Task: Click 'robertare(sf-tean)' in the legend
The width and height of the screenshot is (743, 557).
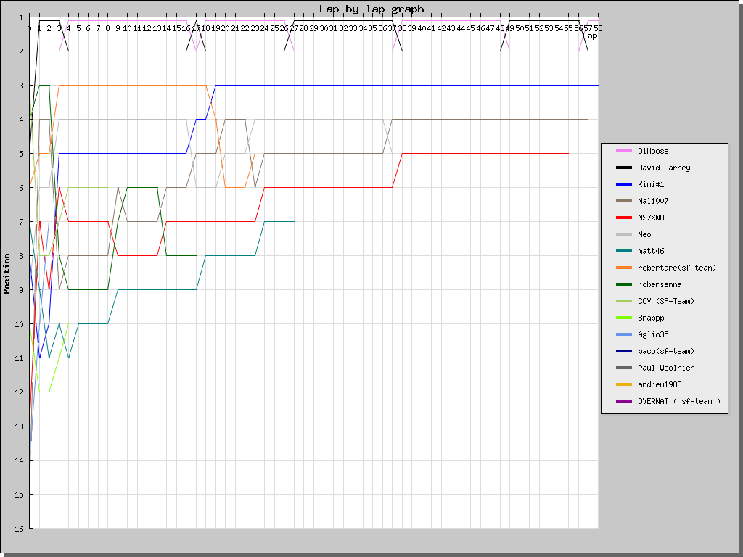Action: point(677,268)
